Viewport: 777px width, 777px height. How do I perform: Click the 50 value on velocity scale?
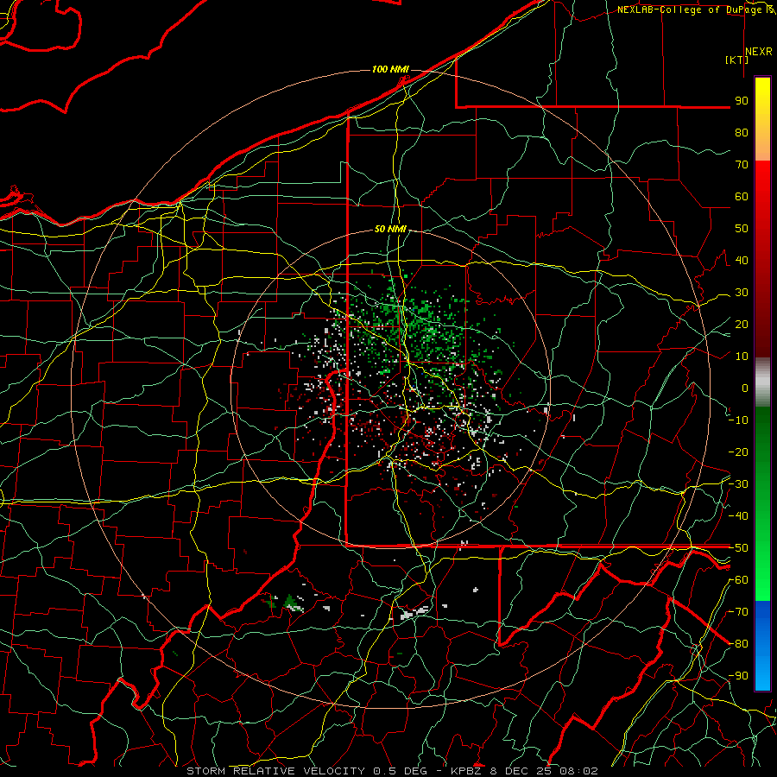tap(742, 229)
